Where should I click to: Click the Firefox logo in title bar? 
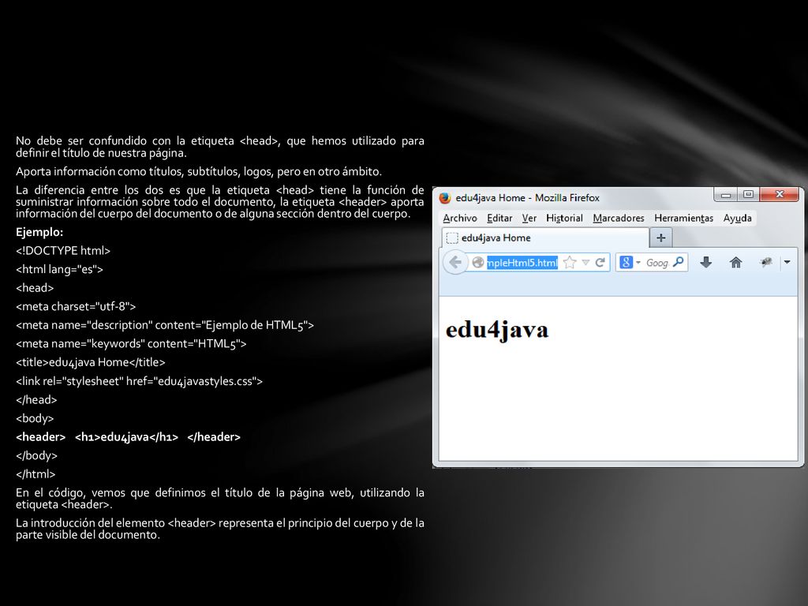point(445,198)
